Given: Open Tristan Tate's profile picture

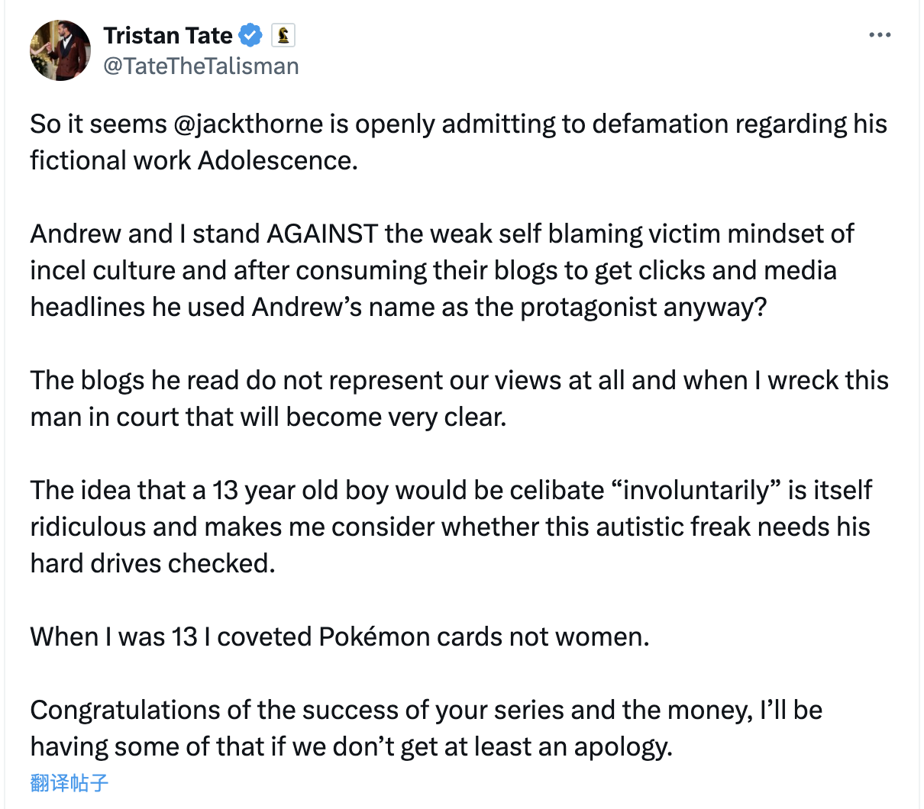Looking at the screenshot, I should 60,50.
